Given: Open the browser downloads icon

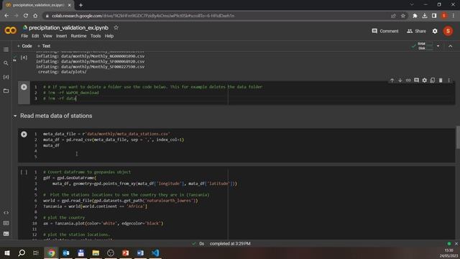Looking at the screenshot, I should click(x=425, y=16).
